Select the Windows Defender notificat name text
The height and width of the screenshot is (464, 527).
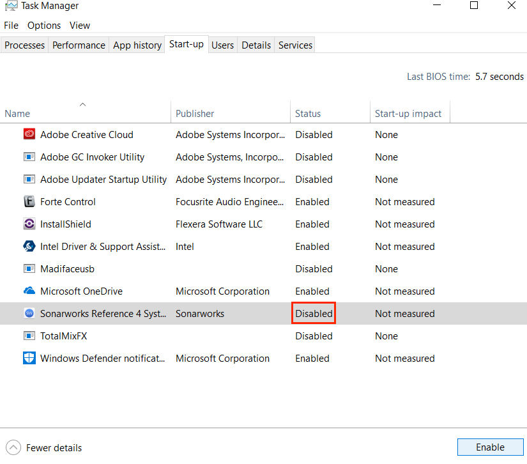[x=102, y=359]
